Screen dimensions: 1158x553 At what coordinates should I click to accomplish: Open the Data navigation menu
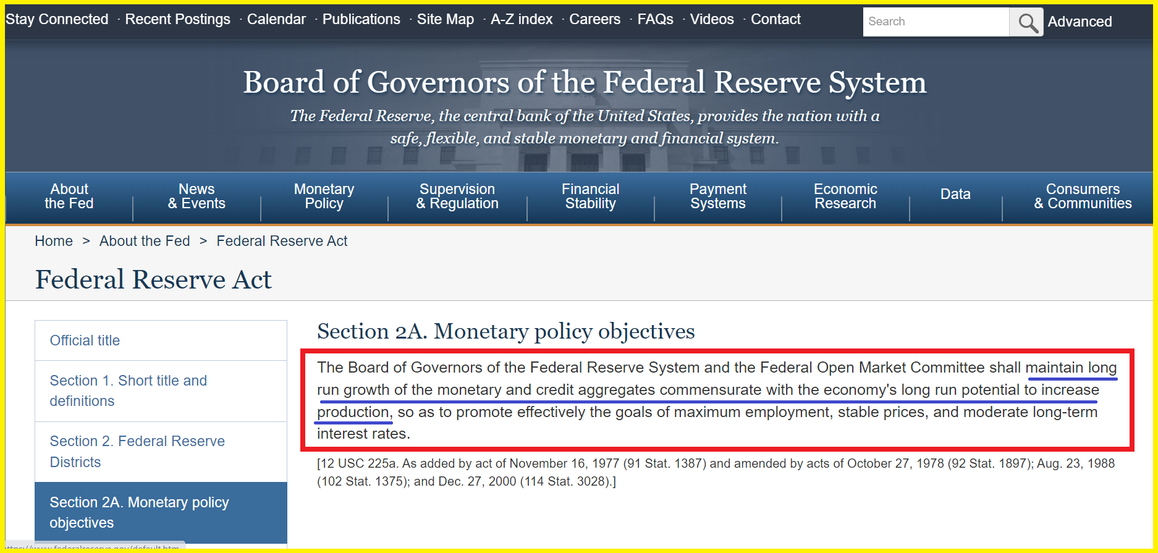[955, 194]
